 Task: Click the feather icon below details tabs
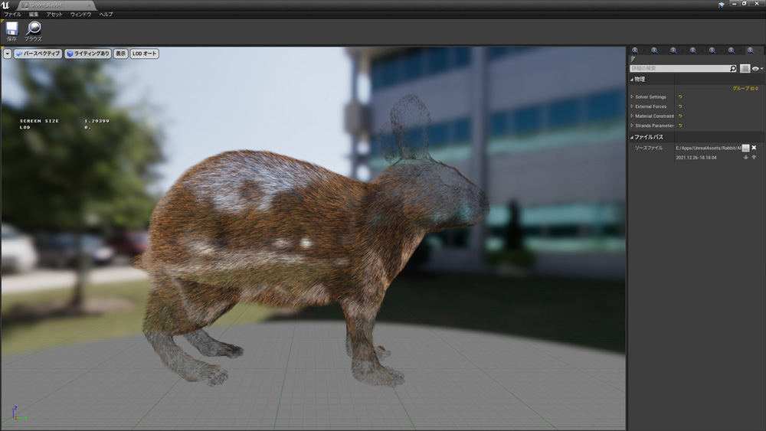633,59
